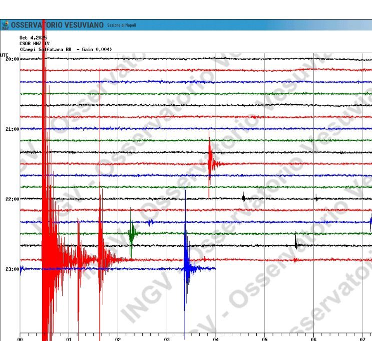Click the 04 minute axis tick label

[x=216, y=339]
